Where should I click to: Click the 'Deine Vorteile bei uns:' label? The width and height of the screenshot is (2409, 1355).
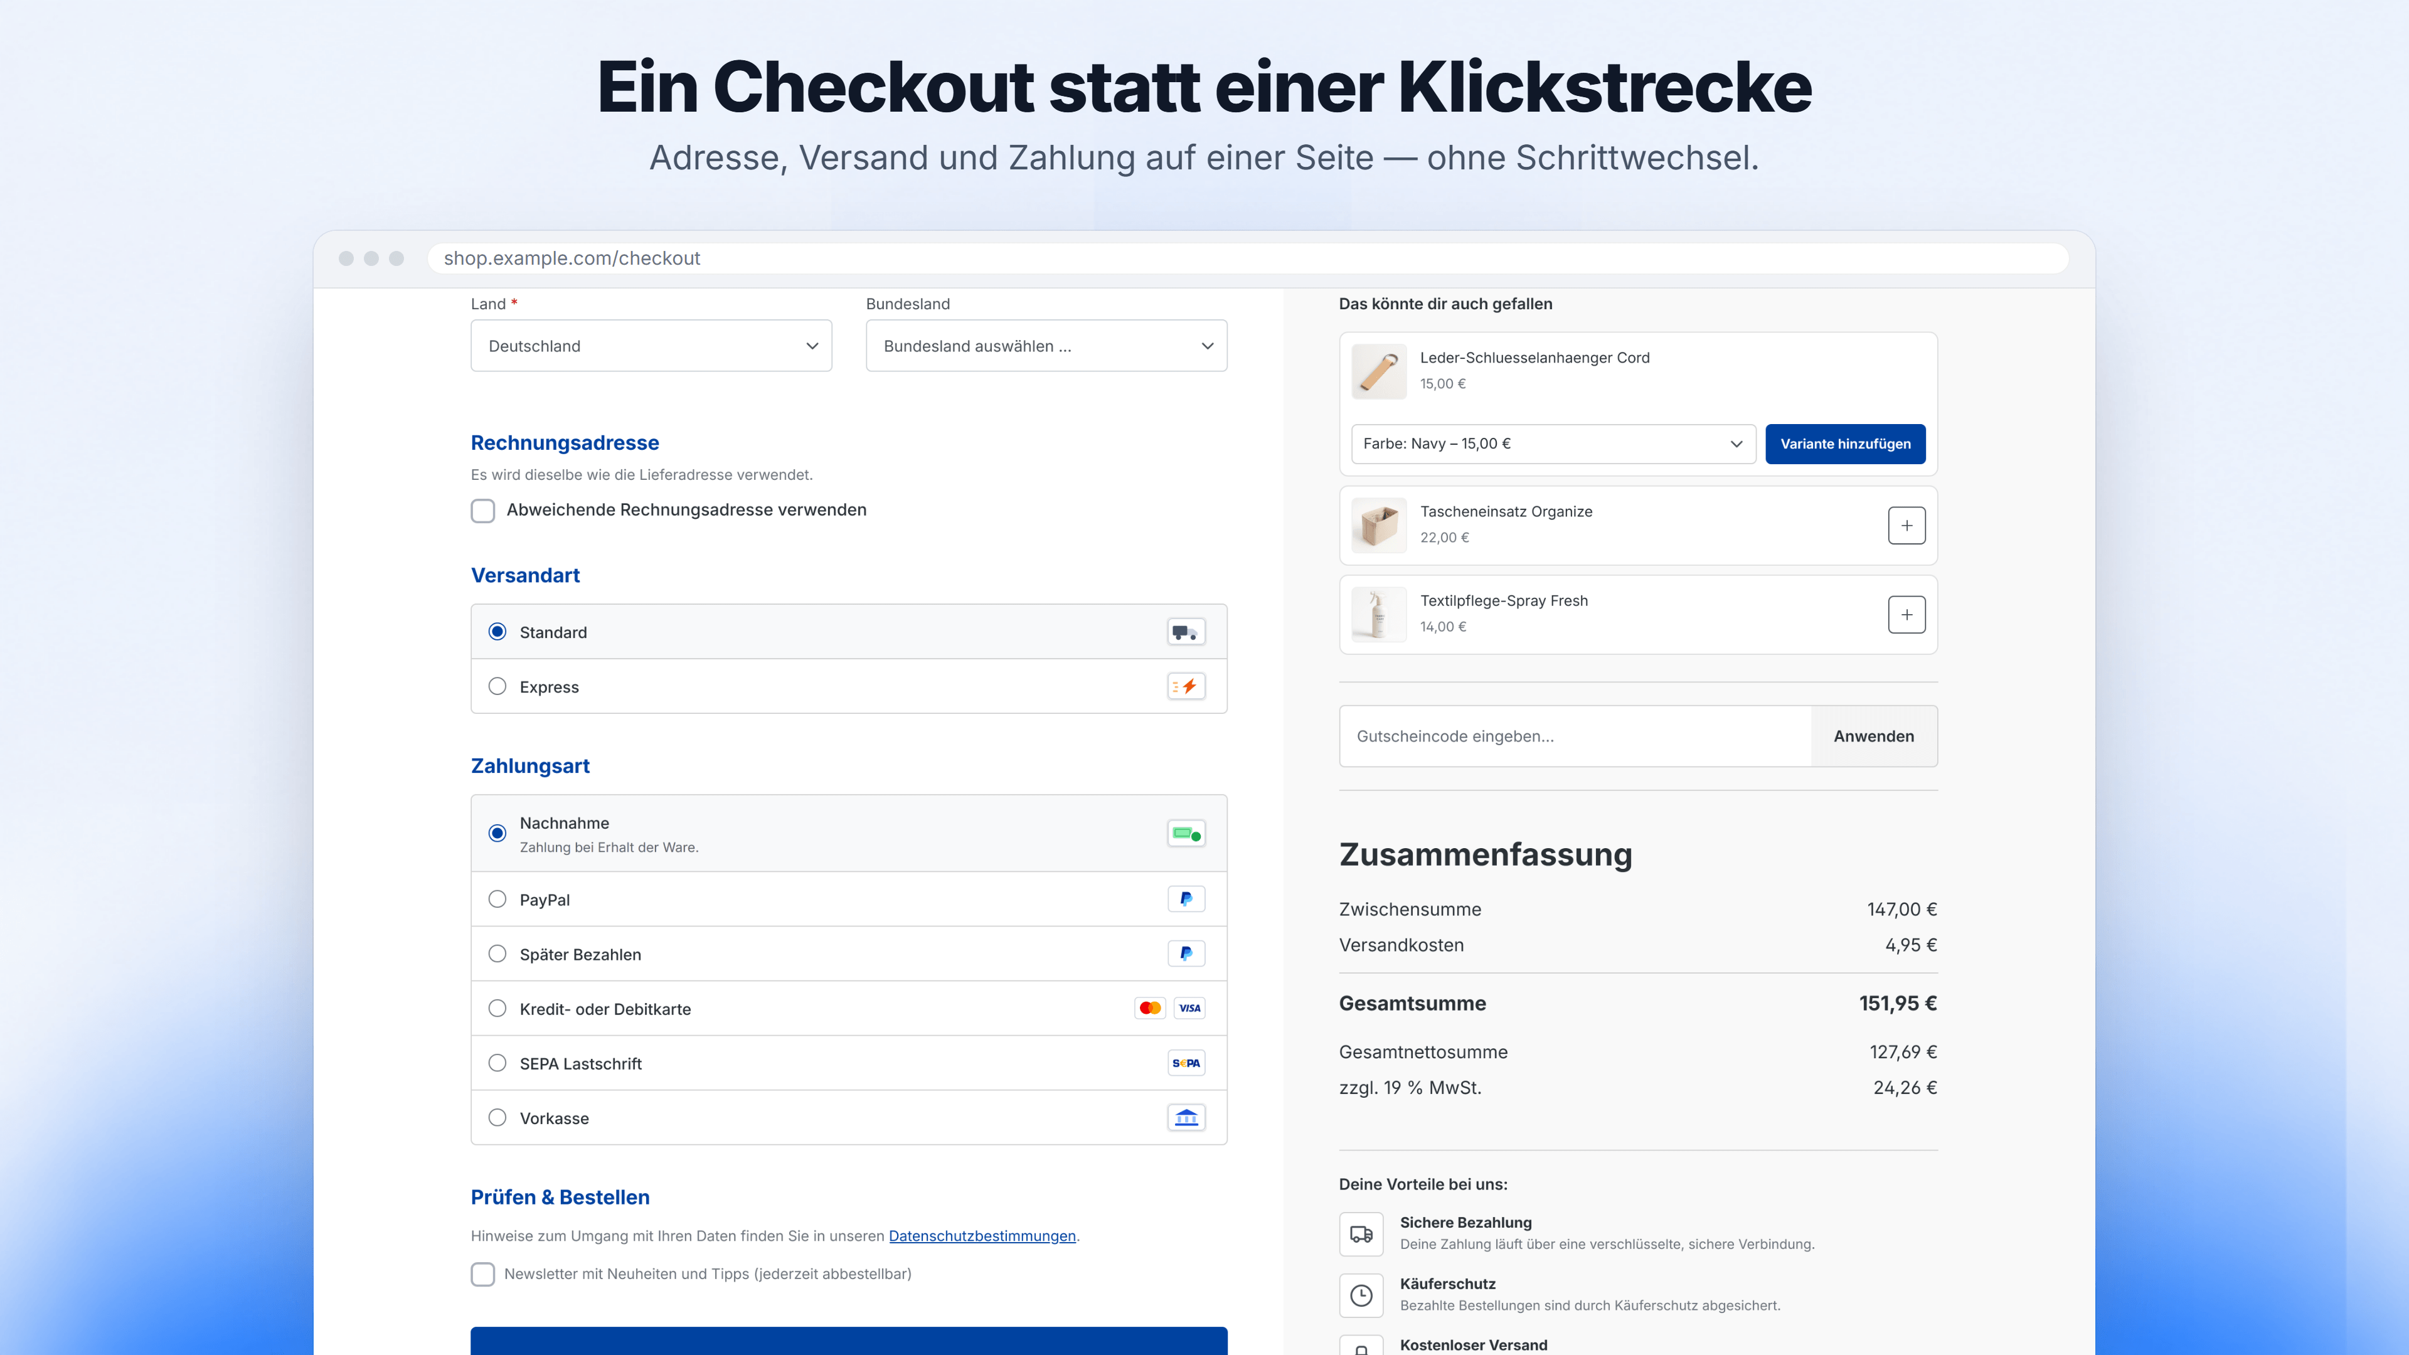(x=1422, y=1184)
